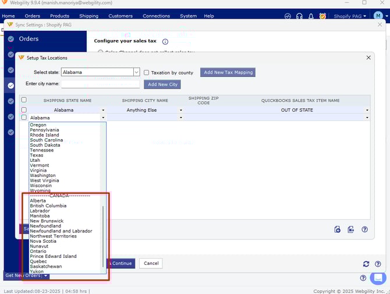Click the export to Excel icon
Image resolution: width=390 pixels, height=294 pixels.
351,229
